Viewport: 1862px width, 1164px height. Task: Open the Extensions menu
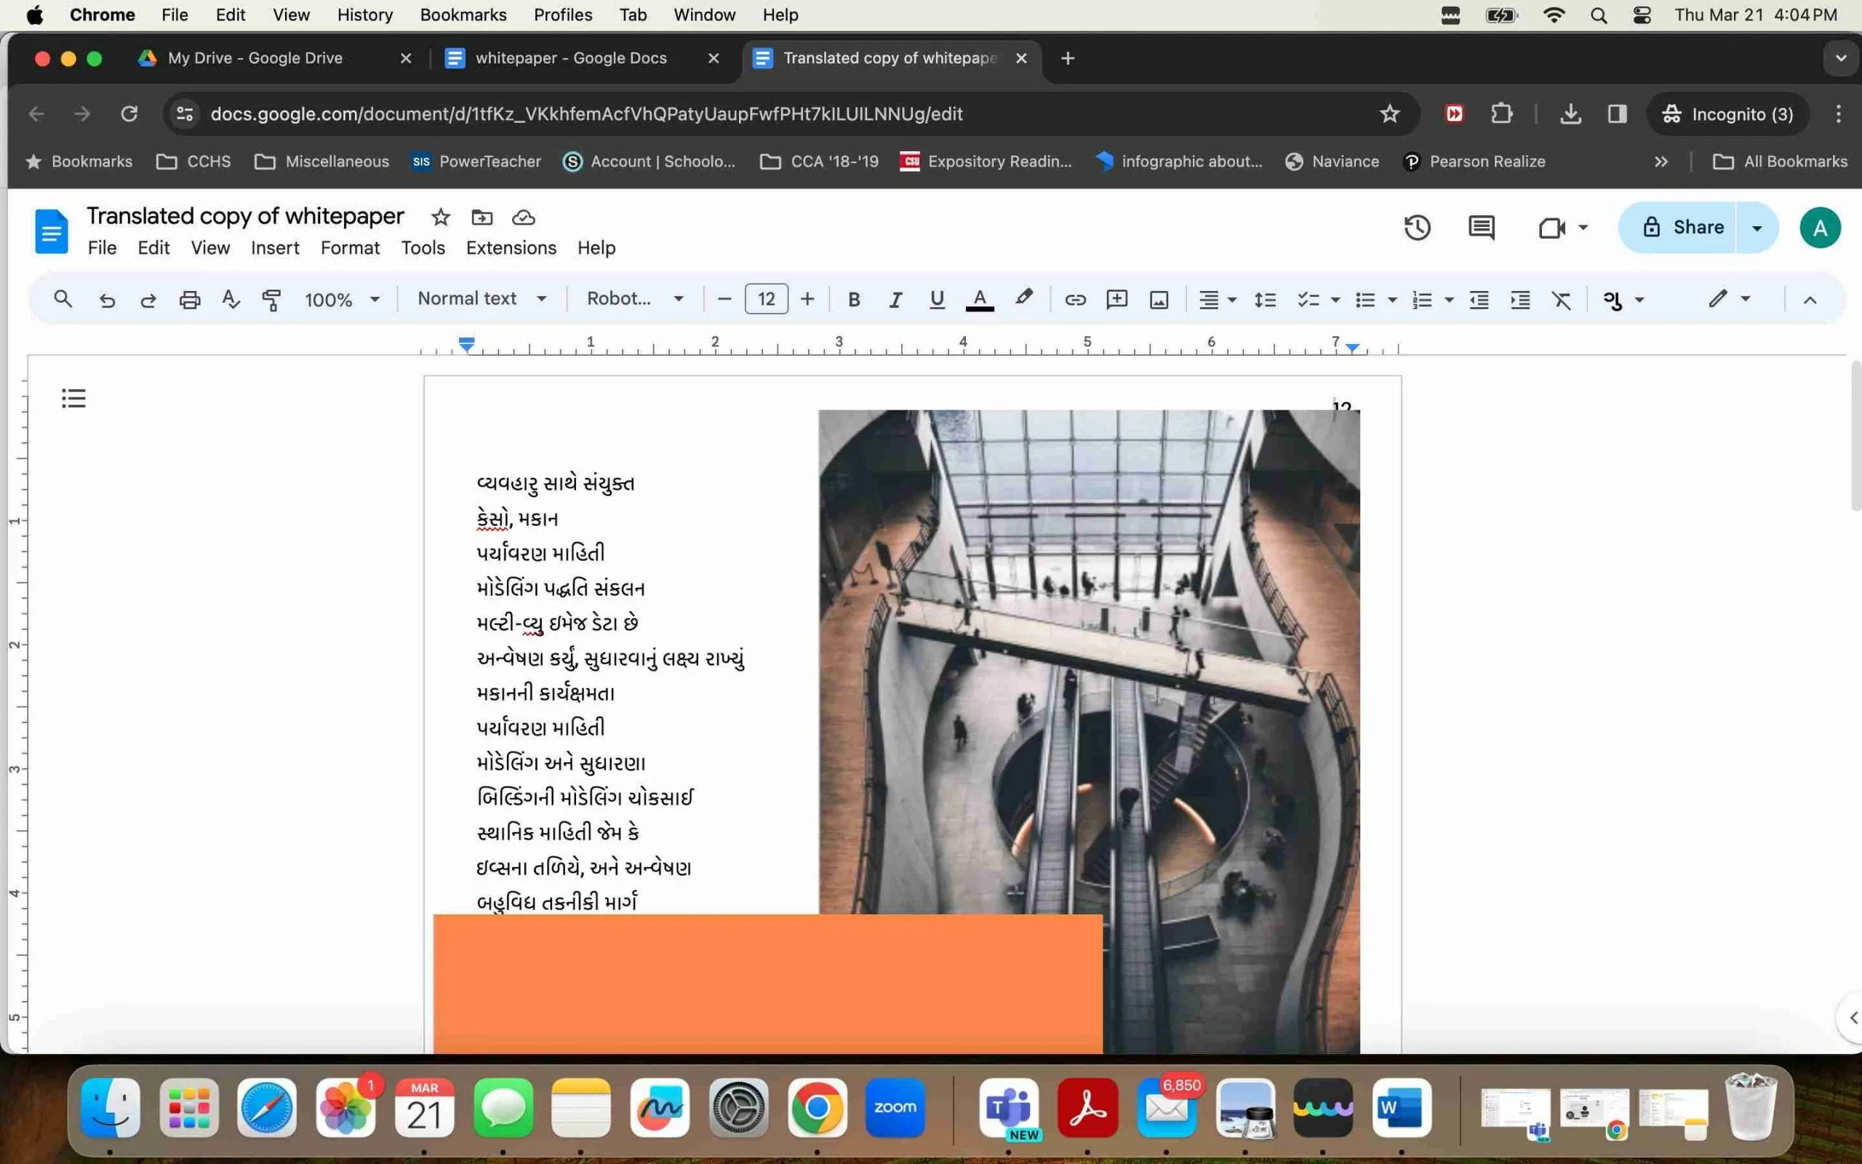[511, 248]
